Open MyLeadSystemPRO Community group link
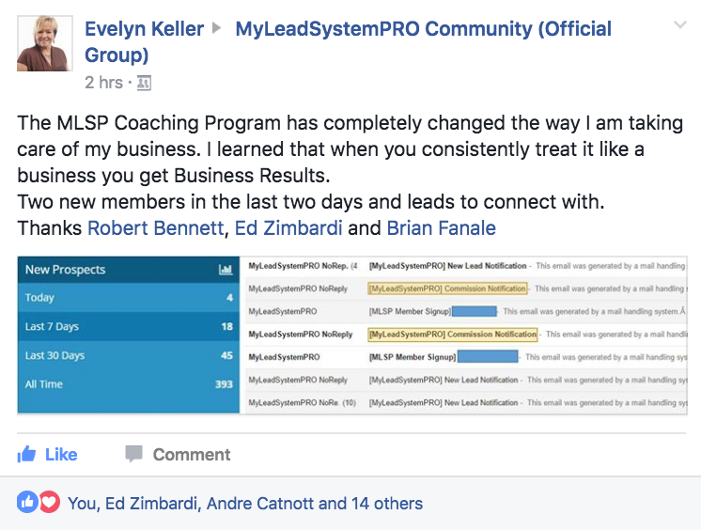 click(x=349, y=41)
